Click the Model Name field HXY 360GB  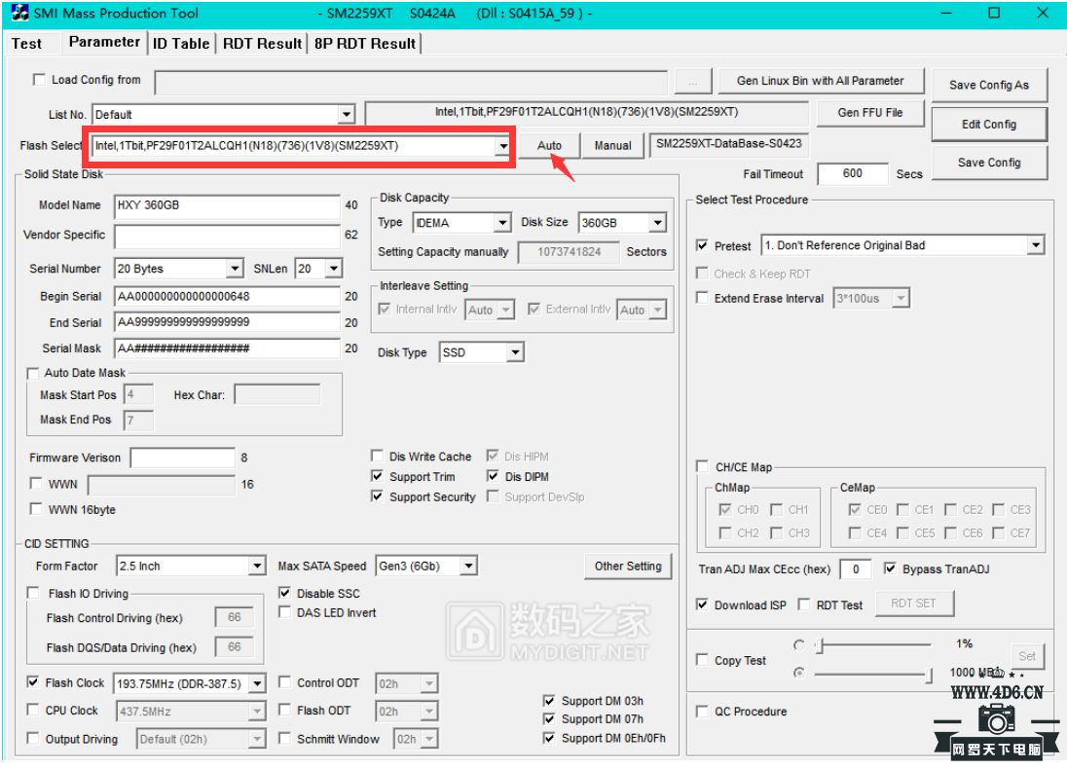pos(227,205)
